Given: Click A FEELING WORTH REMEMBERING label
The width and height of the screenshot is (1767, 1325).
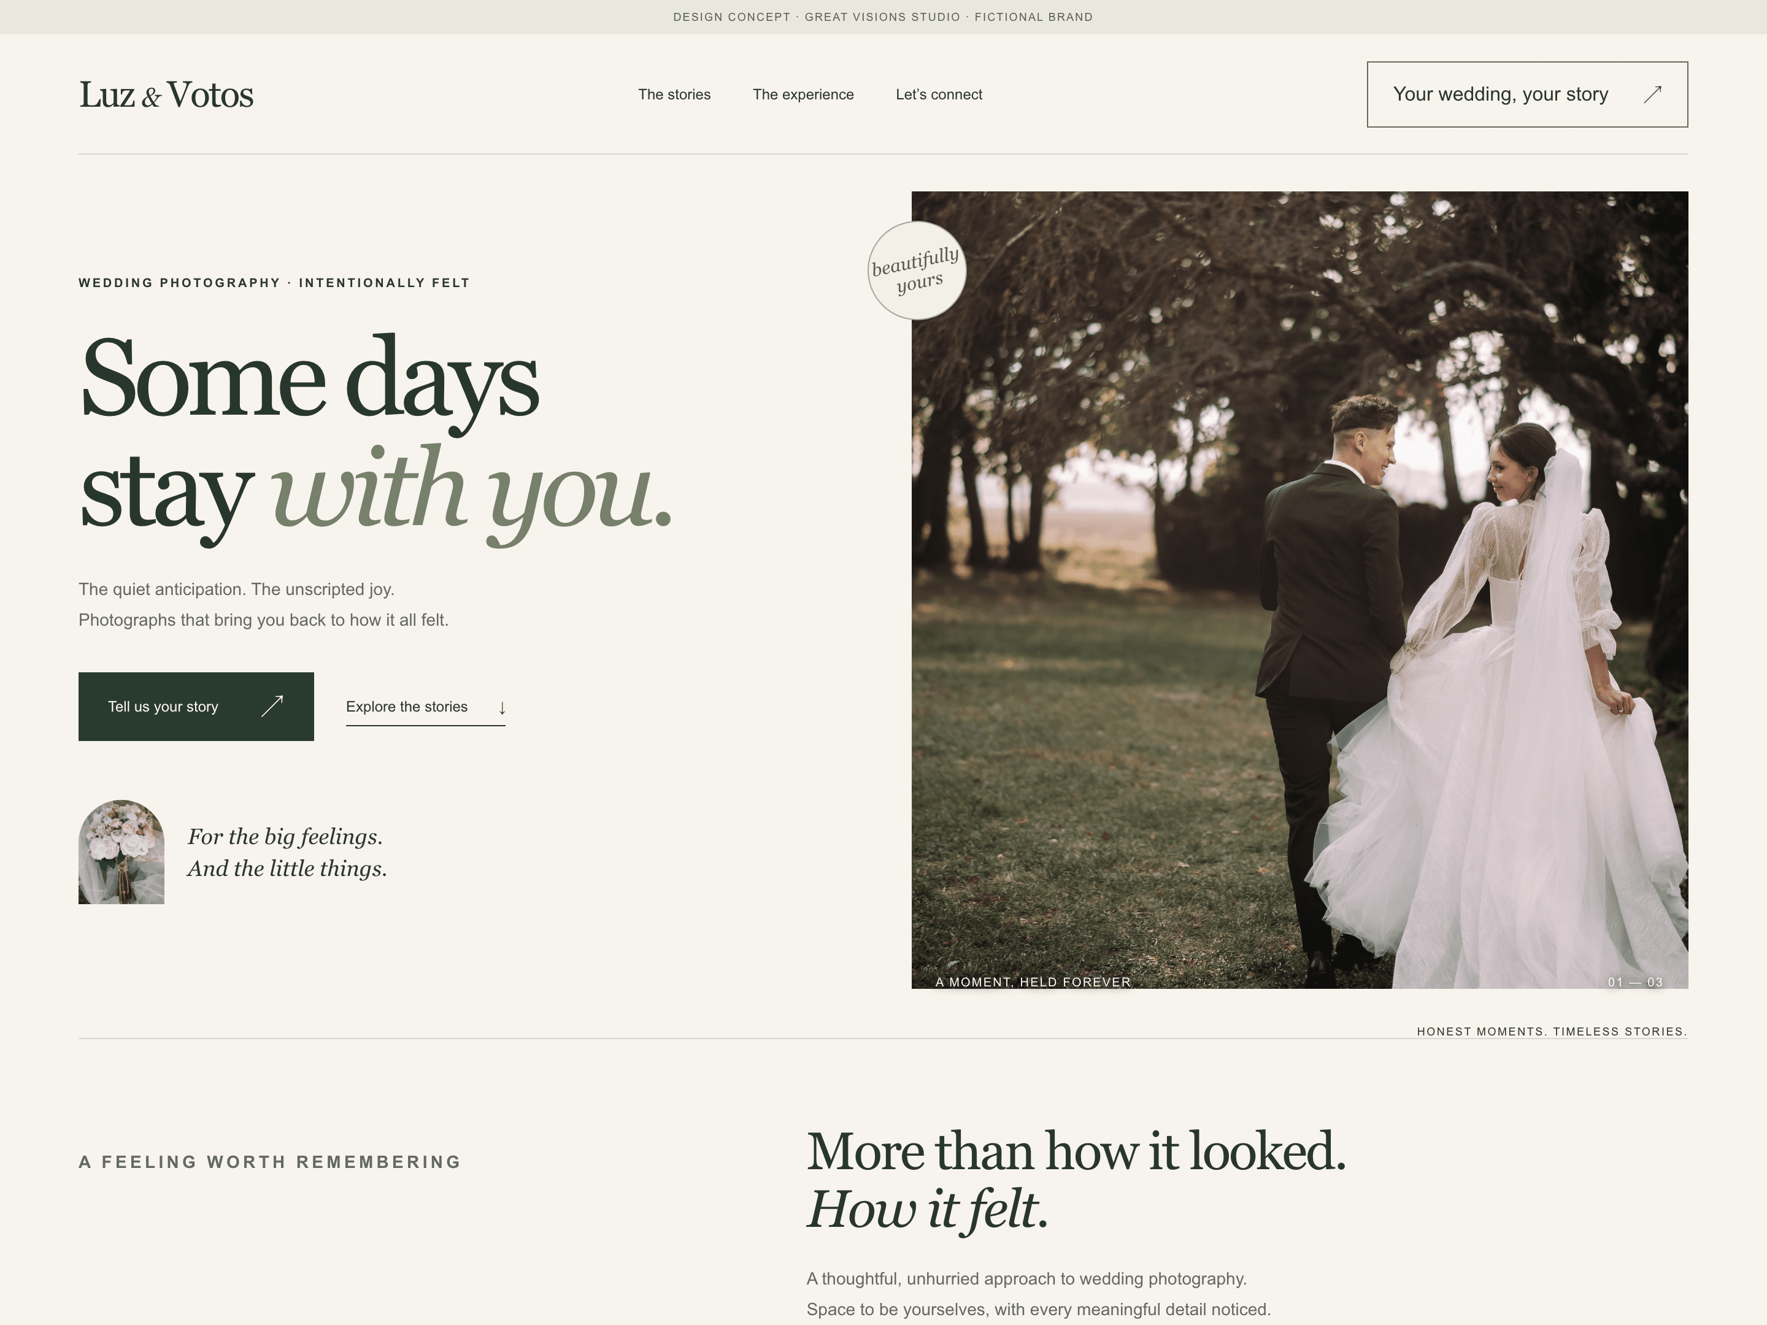Looking at the screenshot, I should click(270, 1162).
